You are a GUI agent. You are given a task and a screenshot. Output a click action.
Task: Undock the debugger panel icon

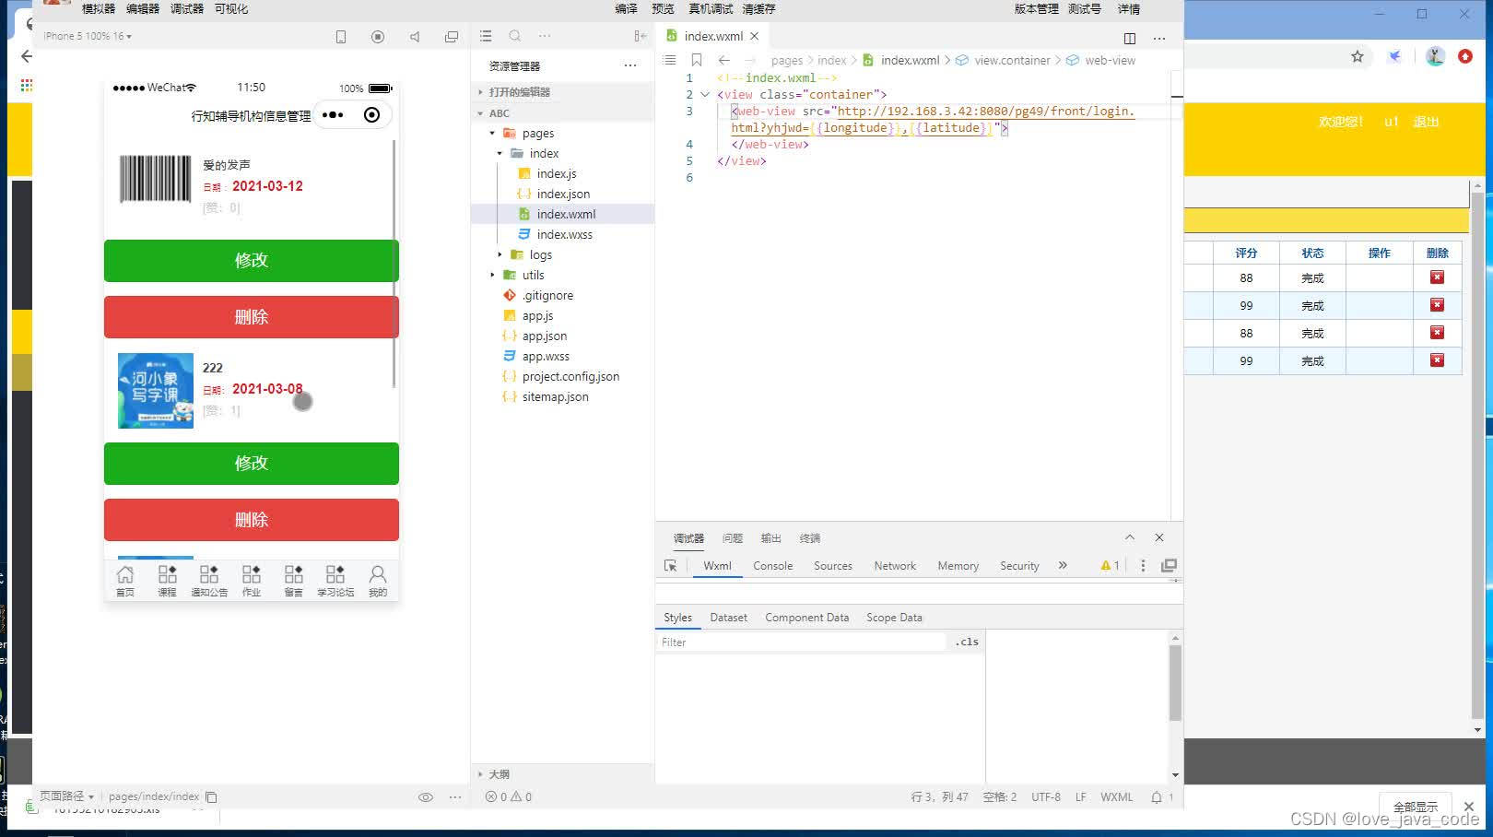(1169, 566)
